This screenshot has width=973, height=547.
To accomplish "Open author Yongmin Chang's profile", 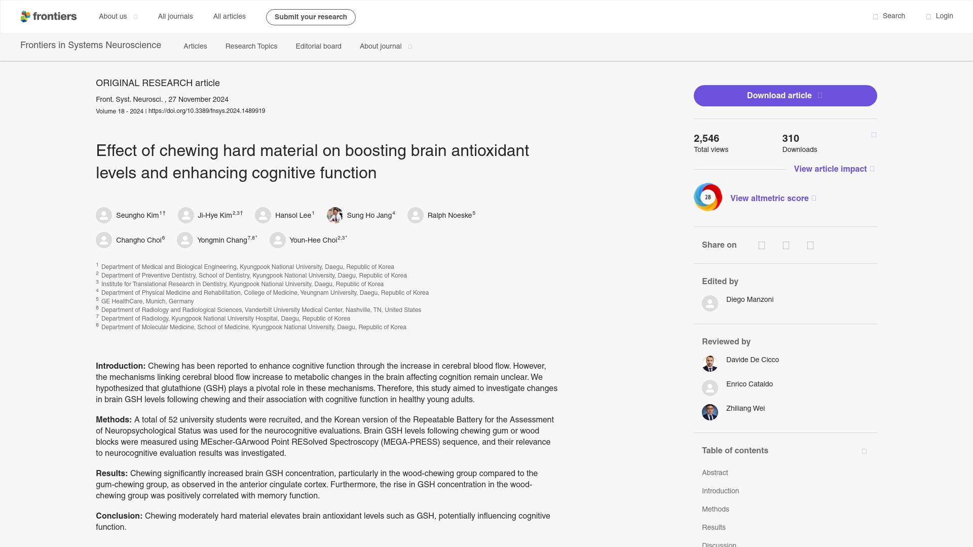I will coord(222,241).
